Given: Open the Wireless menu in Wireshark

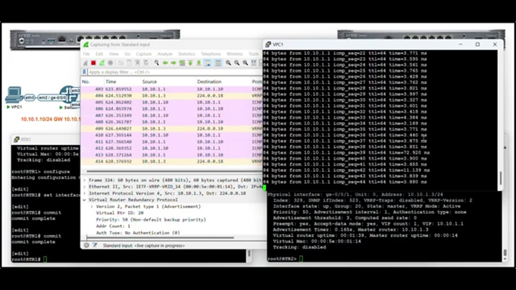Looking at the screenshot, I should point(235,54).
